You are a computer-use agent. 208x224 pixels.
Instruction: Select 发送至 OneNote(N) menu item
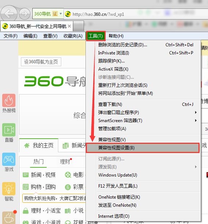143,205
